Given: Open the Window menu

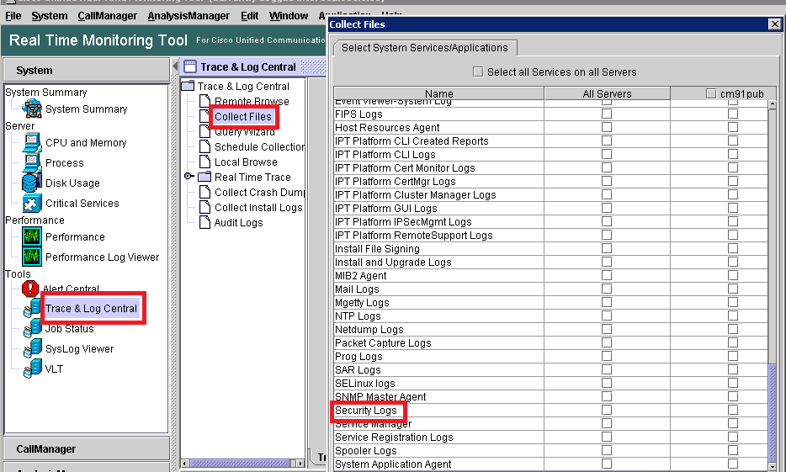Looking at the screenshot, I should pyautogui.click(x=289, y=15).
